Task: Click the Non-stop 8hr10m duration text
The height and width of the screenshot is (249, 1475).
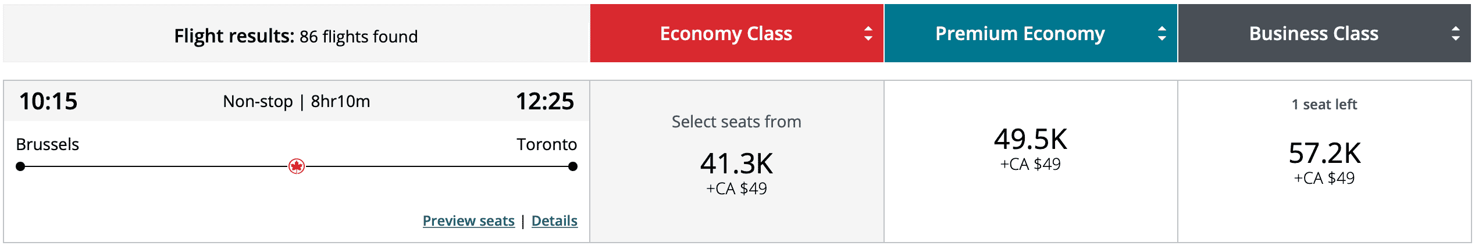Action: click(x=297, y=102)
